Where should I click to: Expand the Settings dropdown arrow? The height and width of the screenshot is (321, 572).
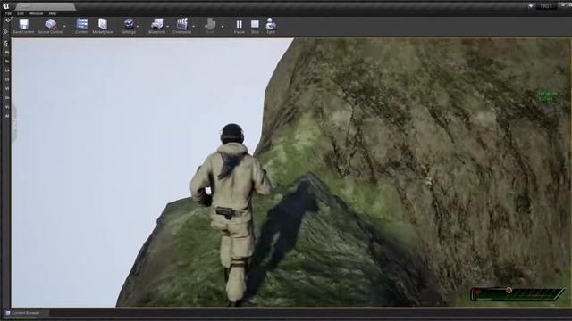[138, 27]
